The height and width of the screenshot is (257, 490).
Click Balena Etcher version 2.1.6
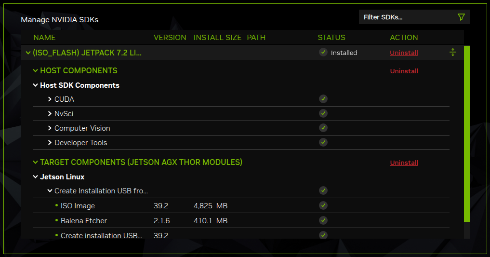point(161,221)
